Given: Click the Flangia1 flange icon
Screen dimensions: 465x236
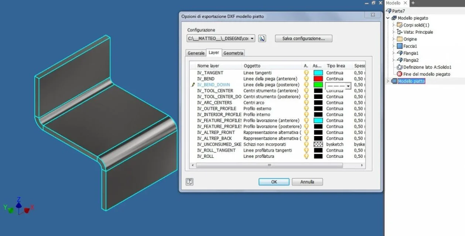Looking at the screenshot, I should coord(400,53).
